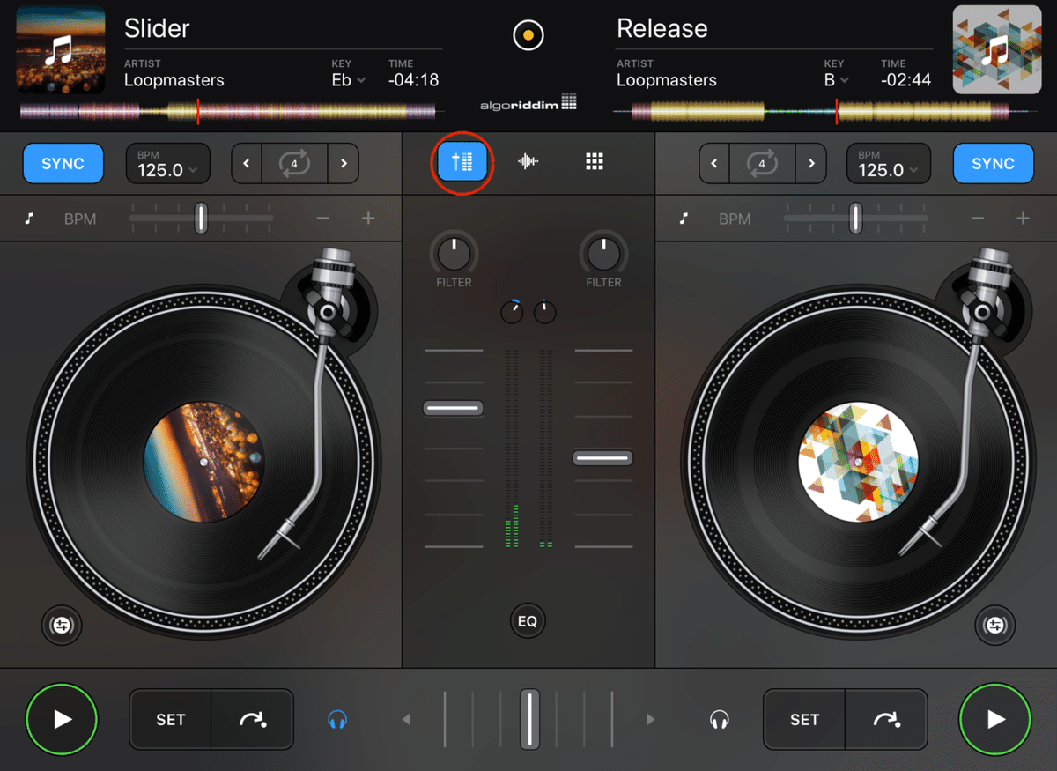Toggle SYNC on the right deck

click(x=993, y=164)
